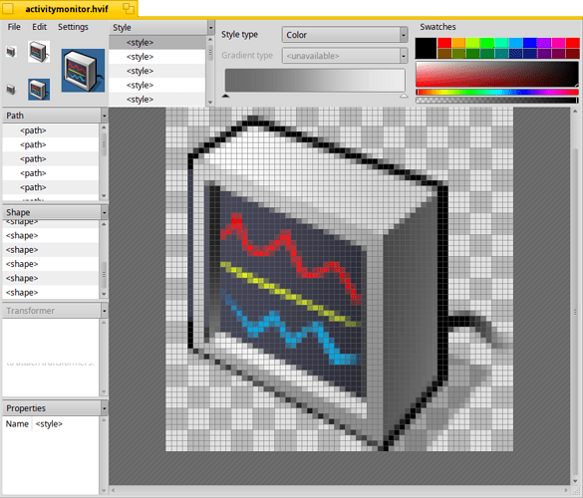
Task: Open the Path panel menu arrow
Action: coord(104,116)
